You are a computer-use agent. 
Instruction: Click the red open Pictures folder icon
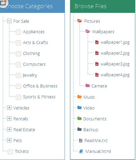click(80, 21)
